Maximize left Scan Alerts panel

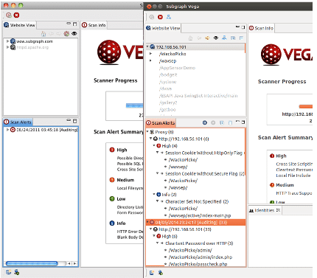(75, 121)
